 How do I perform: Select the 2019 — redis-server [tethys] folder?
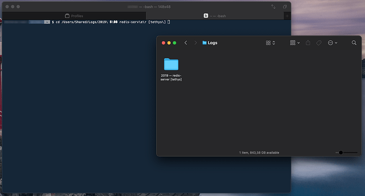[x=171, y=69]
